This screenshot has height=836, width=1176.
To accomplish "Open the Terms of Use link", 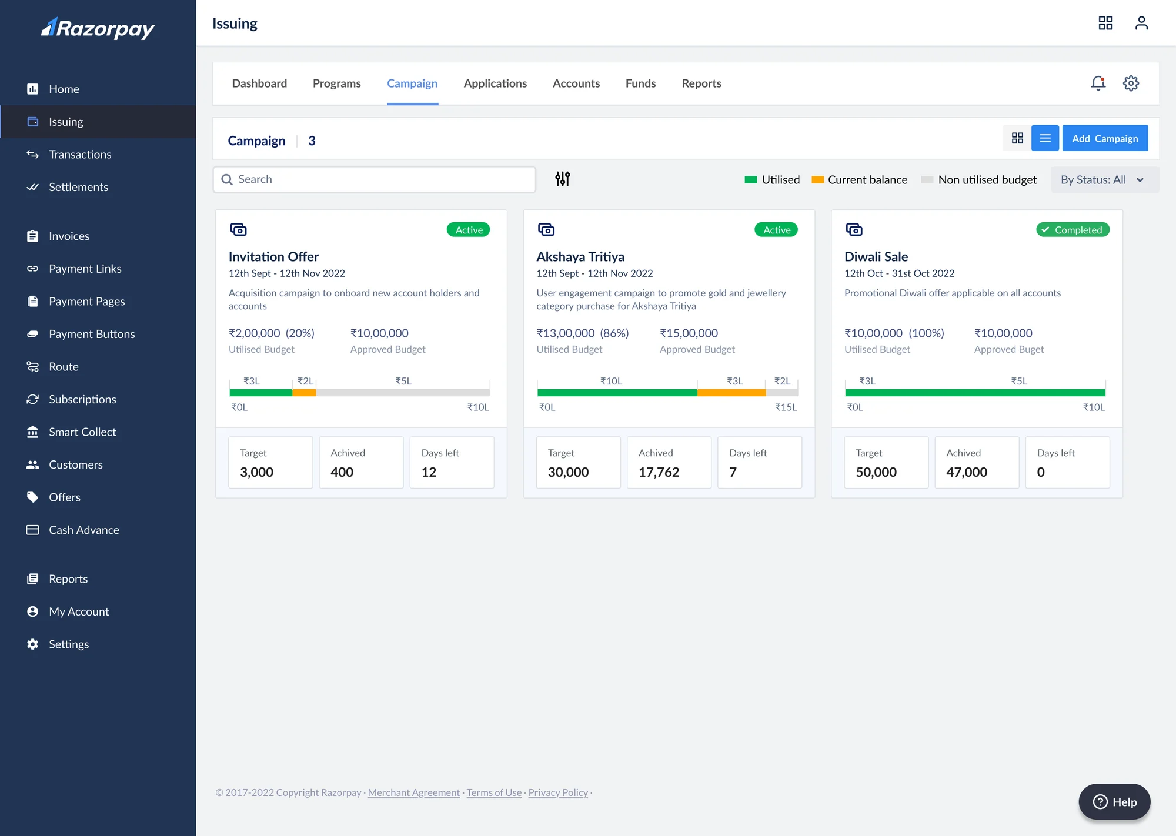I will click(x=494, y=792).
